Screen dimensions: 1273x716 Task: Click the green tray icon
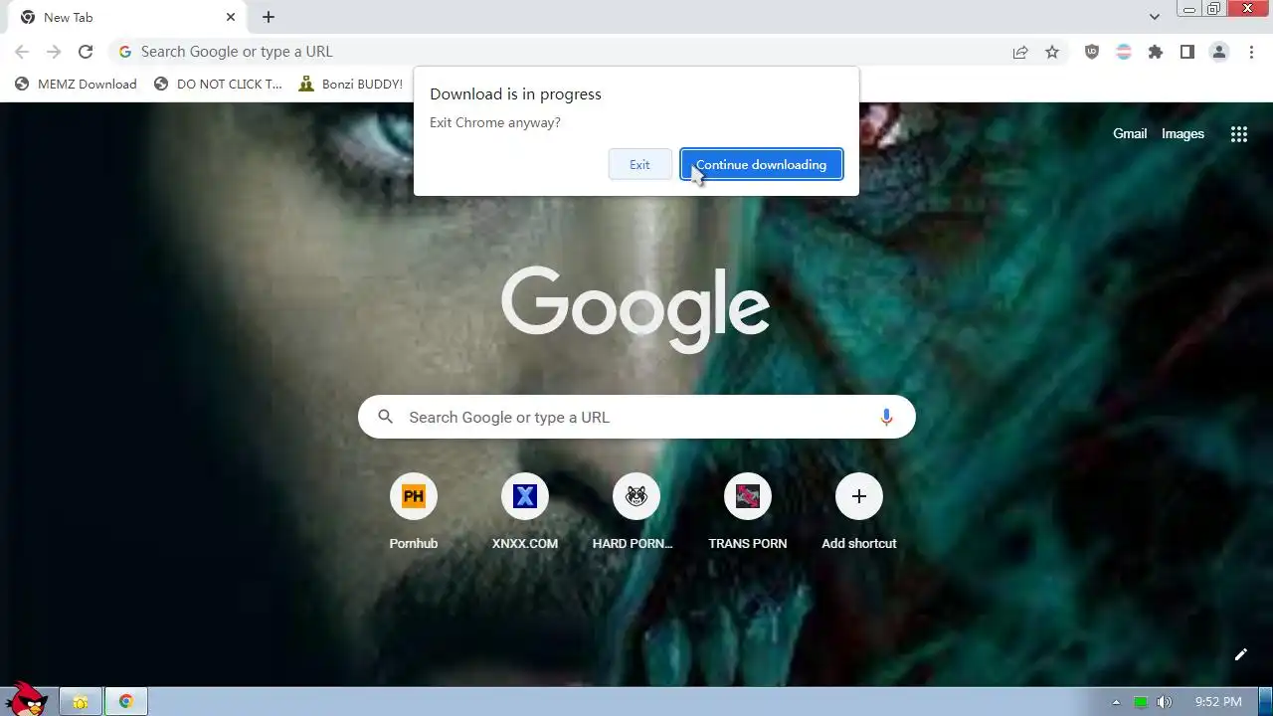coord(1141,702)
